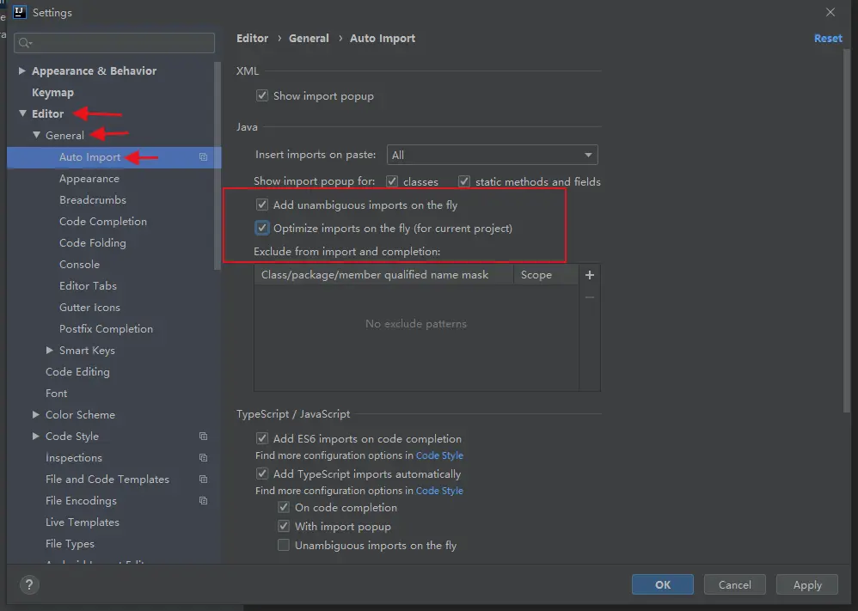Toggle Add ES6 imports on code completion
This screenshot has width=858, height=611.
pos(262,438)
